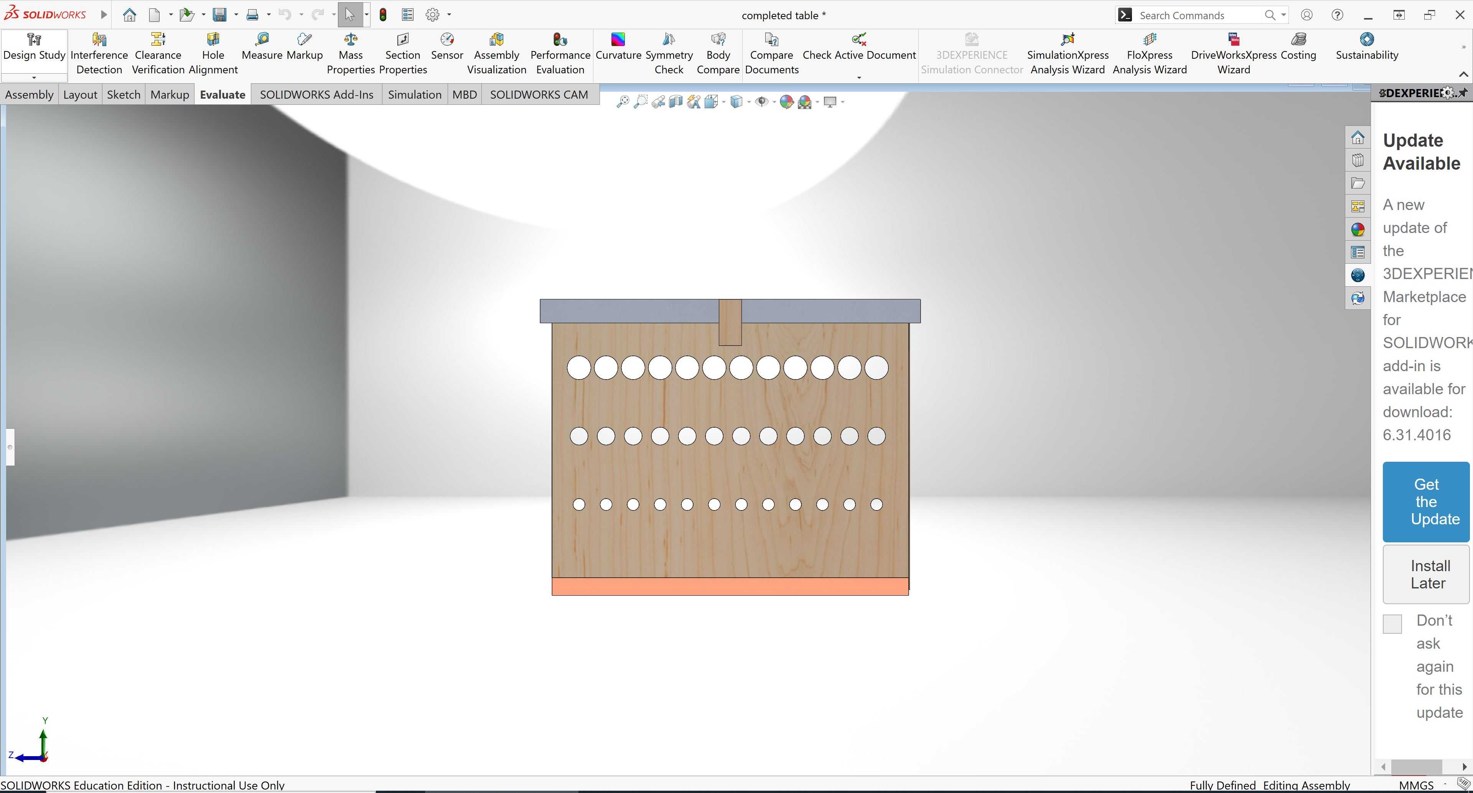Screen dimensions: 1473x793
Task: Switch to the SOLIDWORKS Add-Ins tab
Action: point(316,94)
